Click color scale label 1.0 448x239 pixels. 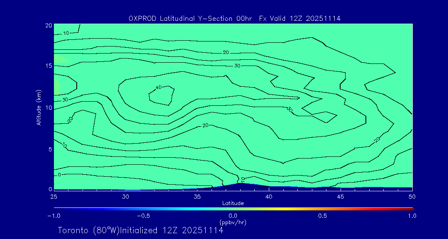pyautogui.click(x=412, y=216)
